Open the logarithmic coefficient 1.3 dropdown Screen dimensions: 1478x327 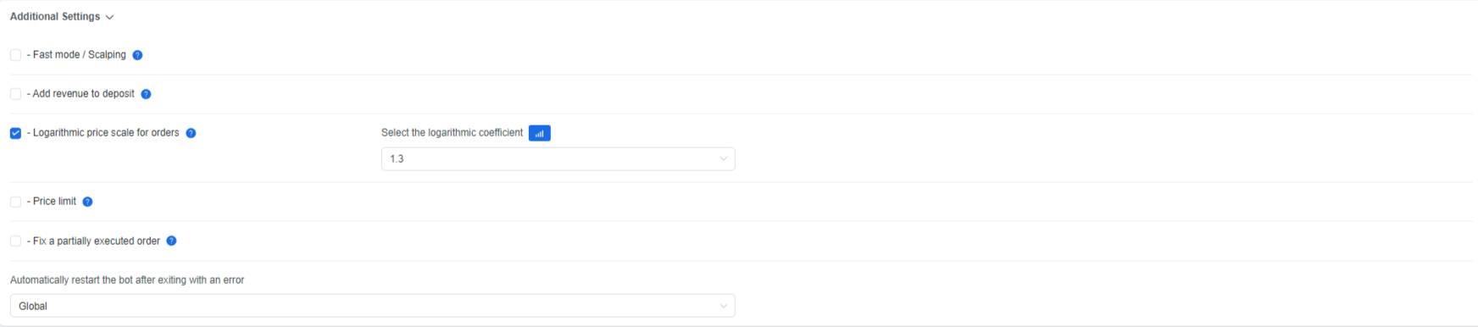[x=558, y=159]
